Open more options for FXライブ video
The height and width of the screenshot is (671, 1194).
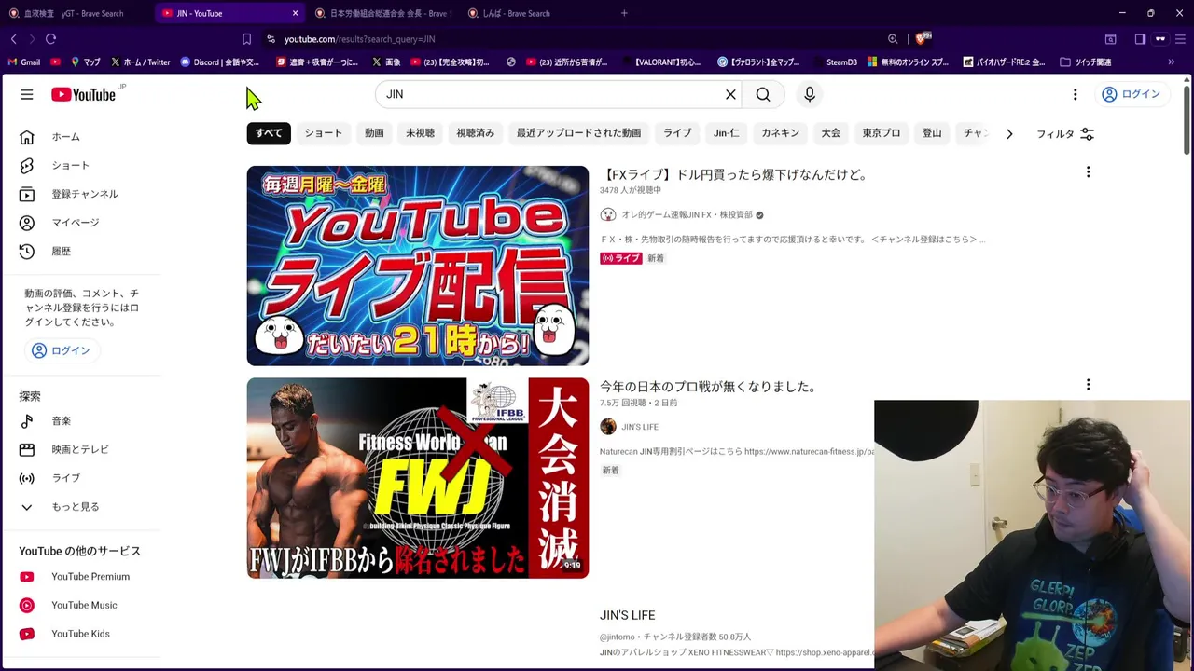pos(1088,172)
